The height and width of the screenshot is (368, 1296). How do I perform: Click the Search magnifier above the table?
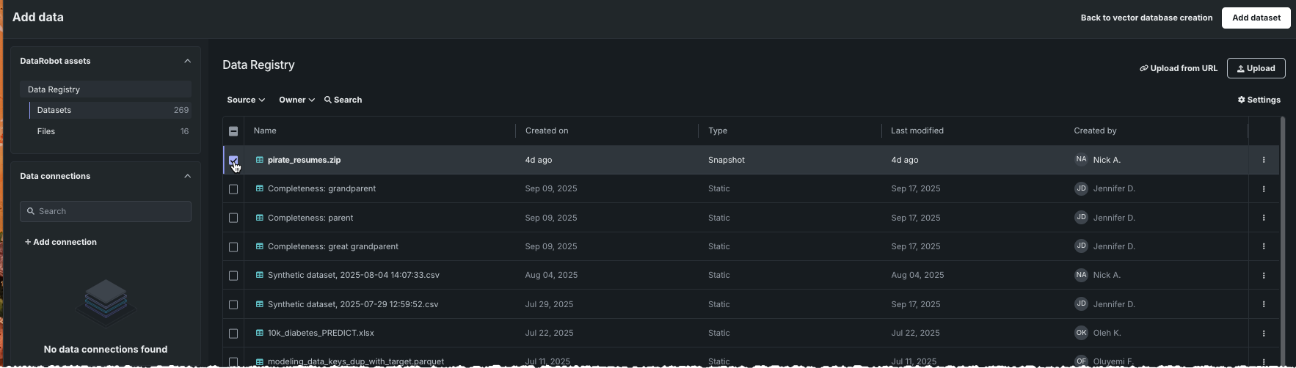coord(328,100)
